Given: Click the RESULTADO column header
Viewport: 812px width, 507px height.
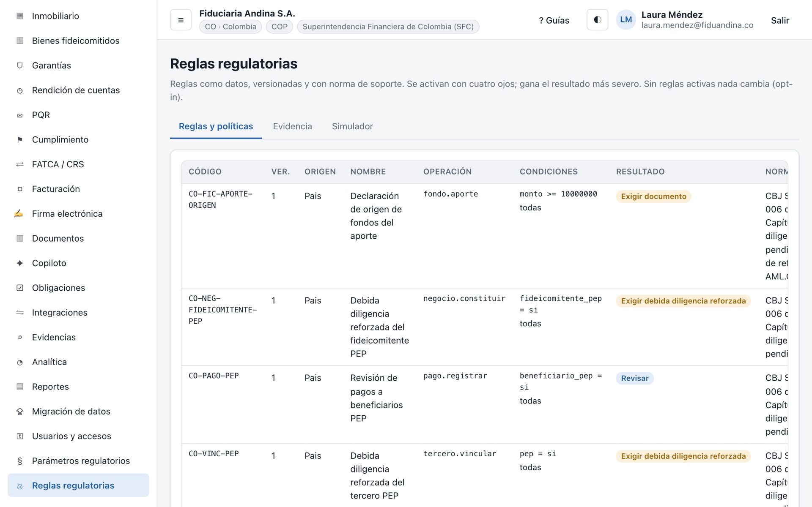Looking at the screenshot, I should point(640,172).
